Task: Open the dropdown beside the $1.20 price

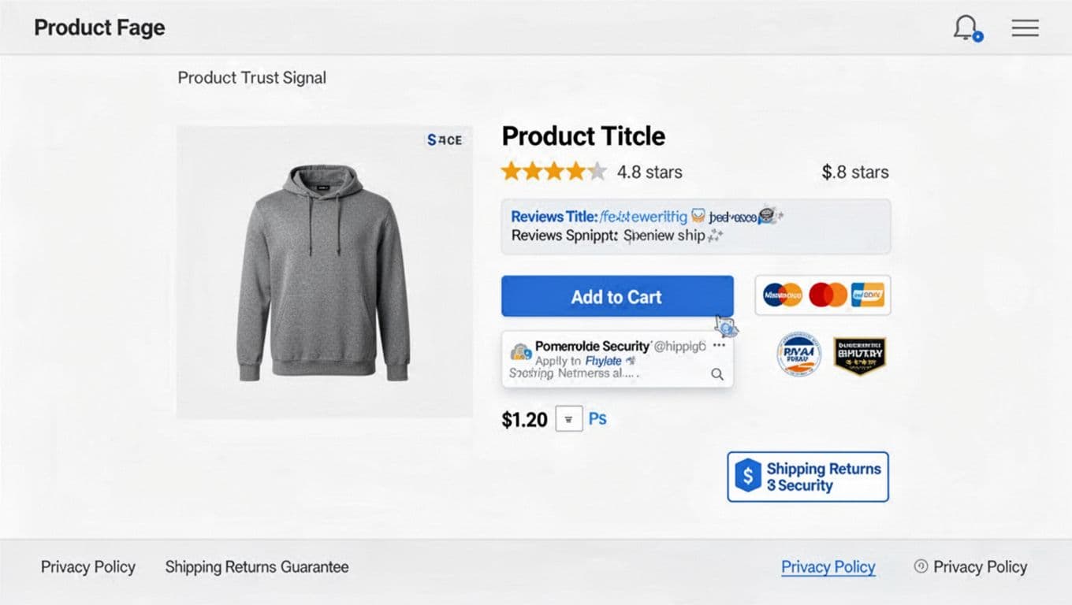Action: tap(568, 418)
